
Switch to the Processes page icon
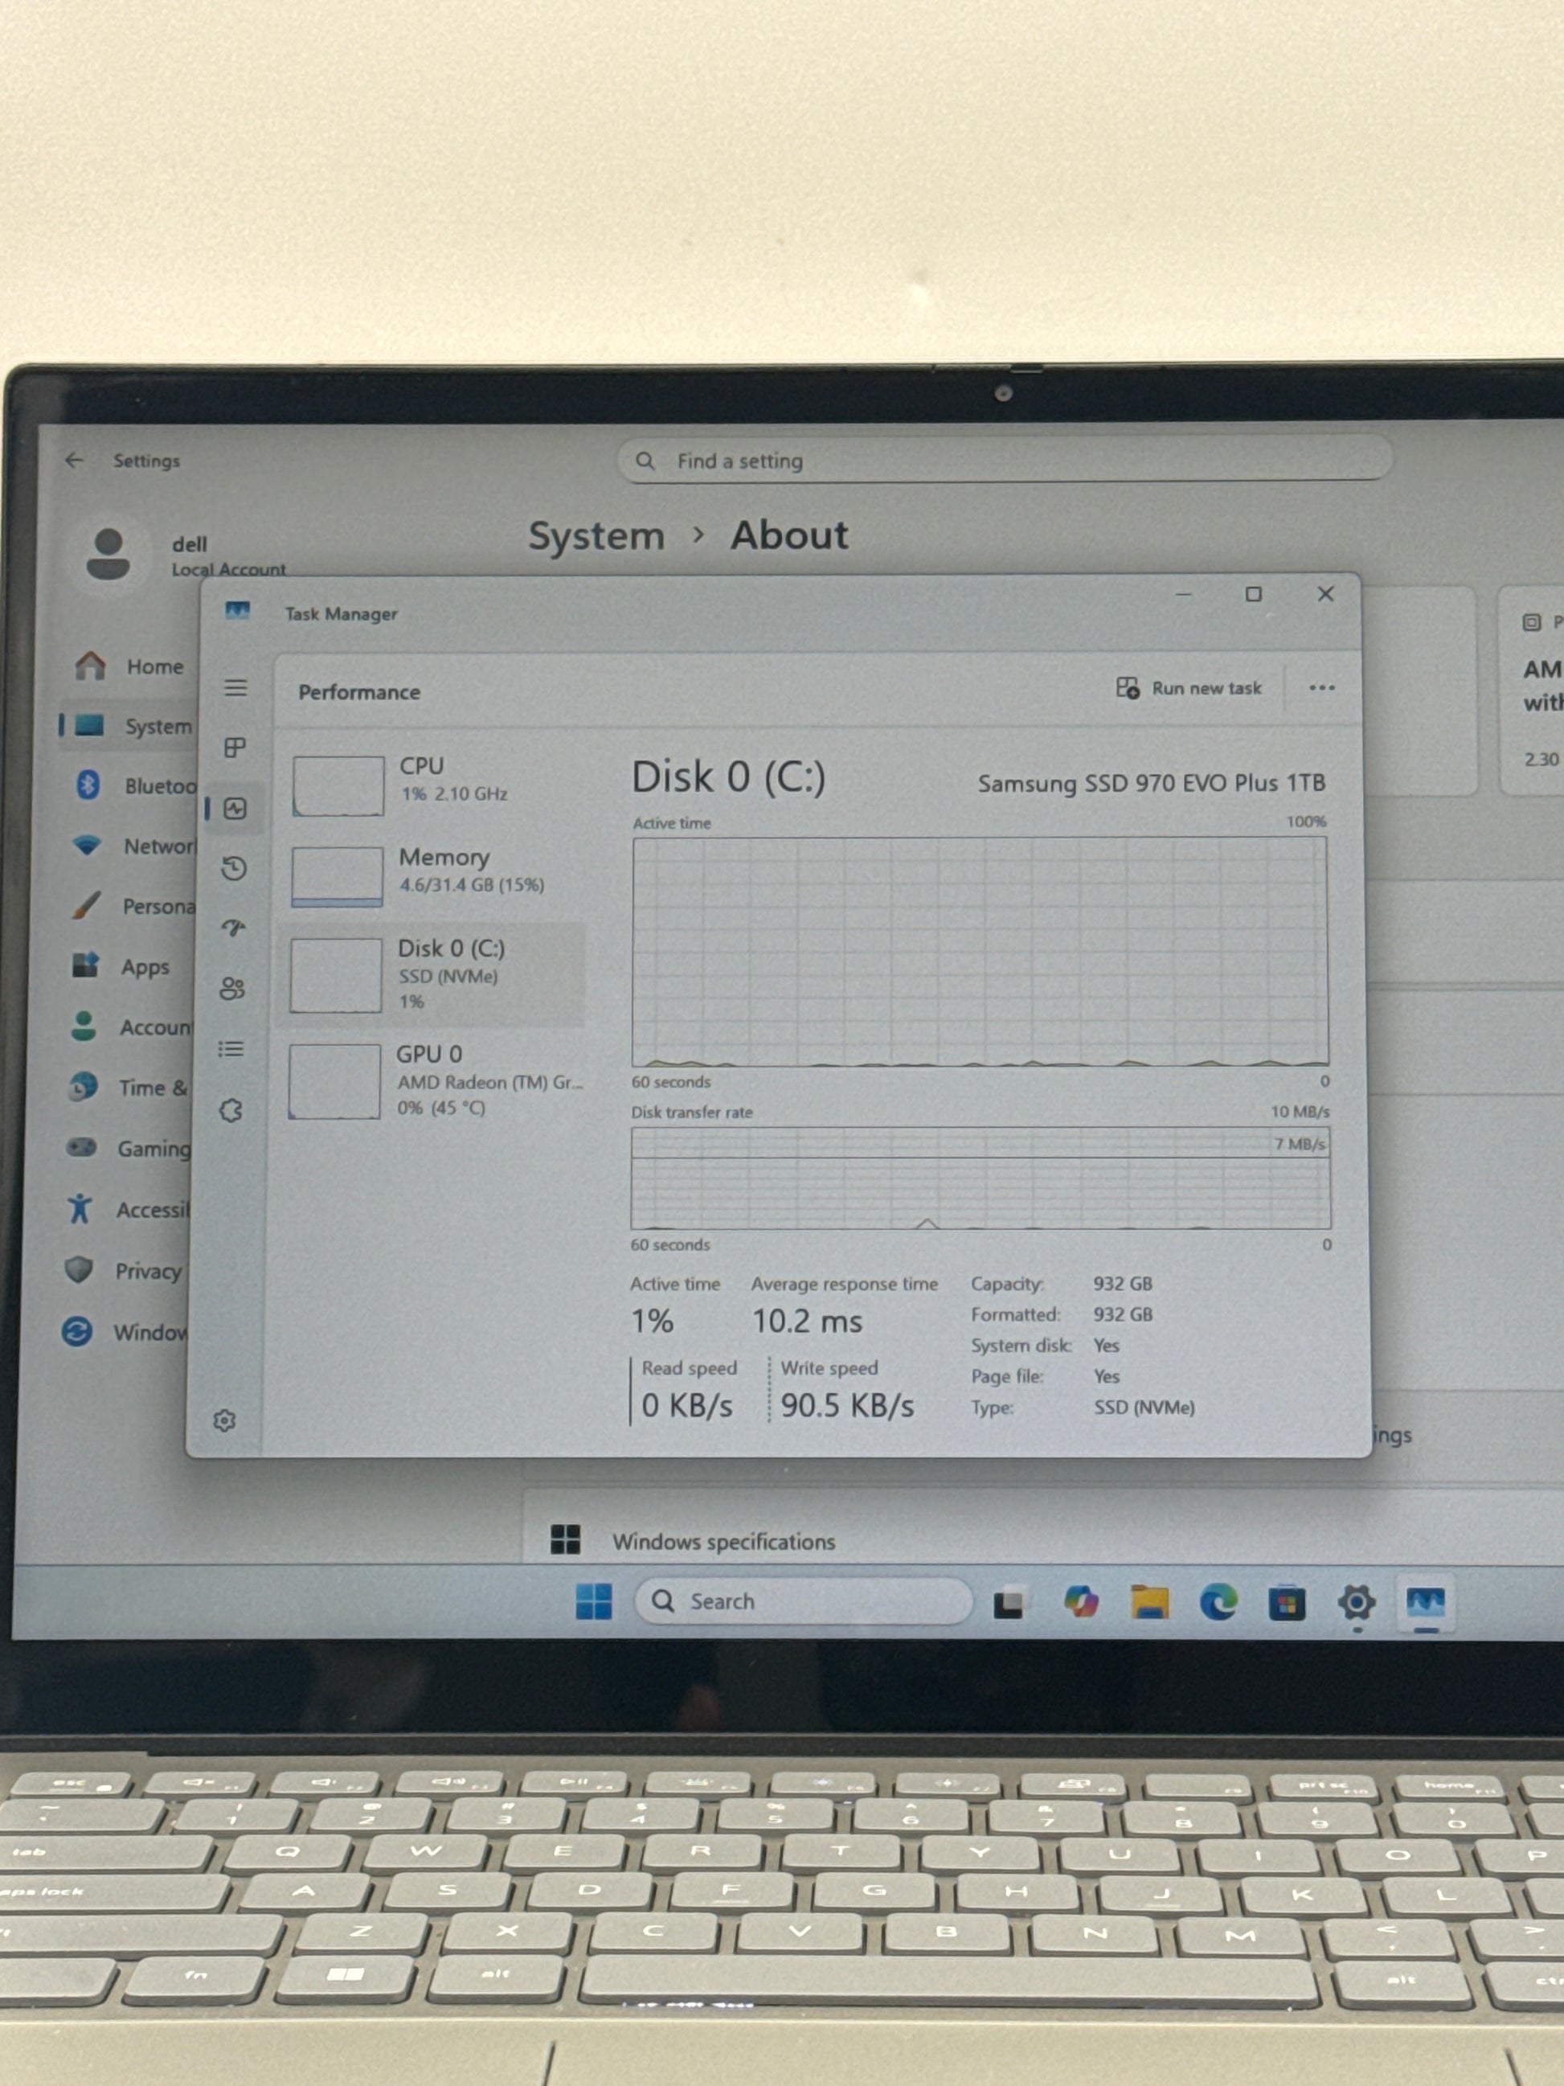pyautogui.click(x=235, y=748)
